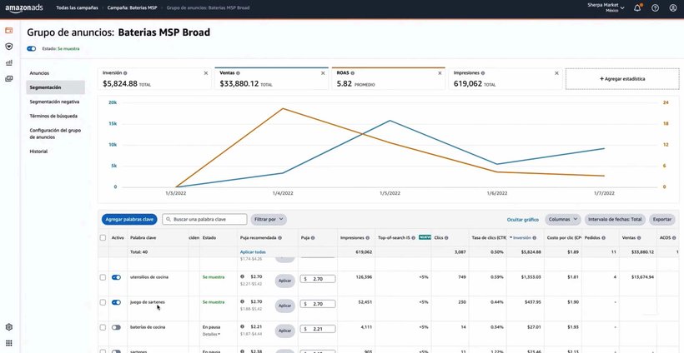
Task: Open the Sherpa Market account dropdown
Action: click(x=606, y=8)
